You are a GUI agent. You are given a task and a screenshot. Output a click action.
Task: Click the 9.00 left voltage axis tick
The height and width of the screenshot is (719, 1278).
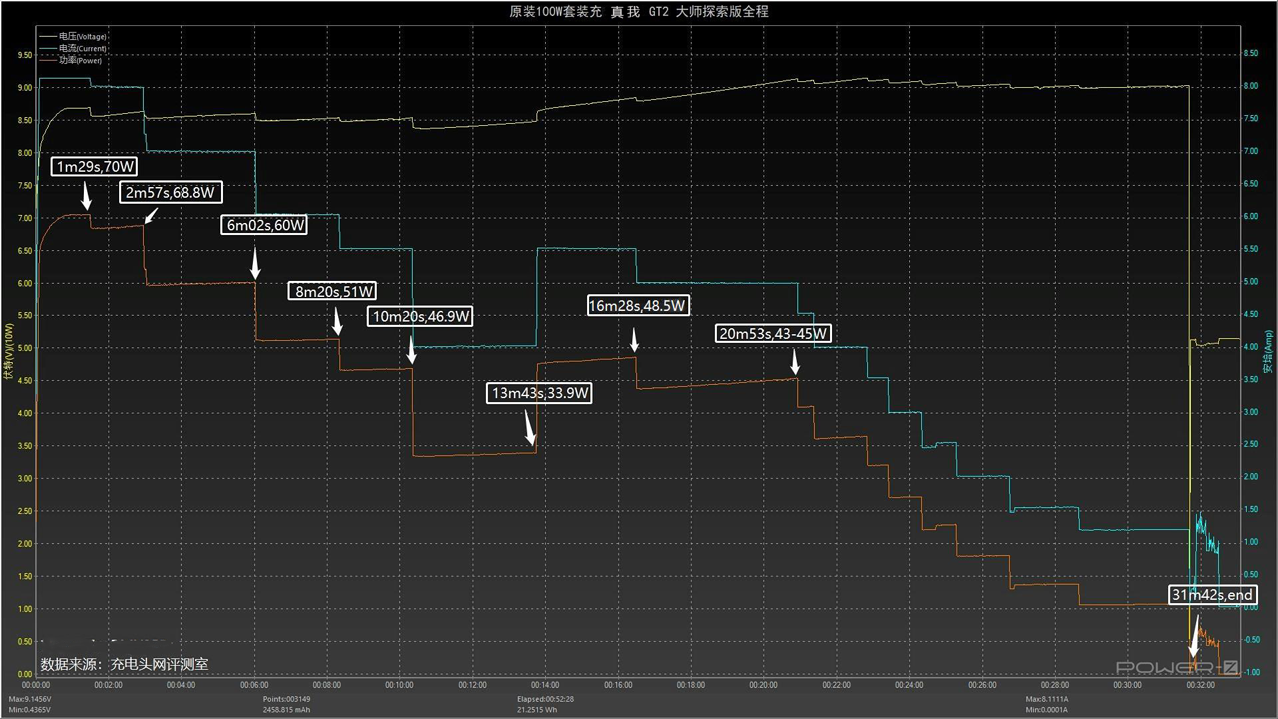pyautogui.click(x=25, y=88)
